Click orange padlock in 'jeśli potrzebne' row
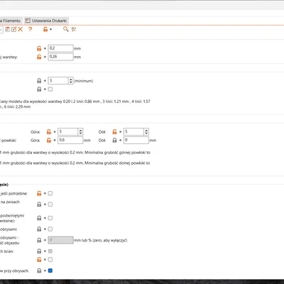The height and width of the screenshot is (284, 284). [x=39, y=193]
